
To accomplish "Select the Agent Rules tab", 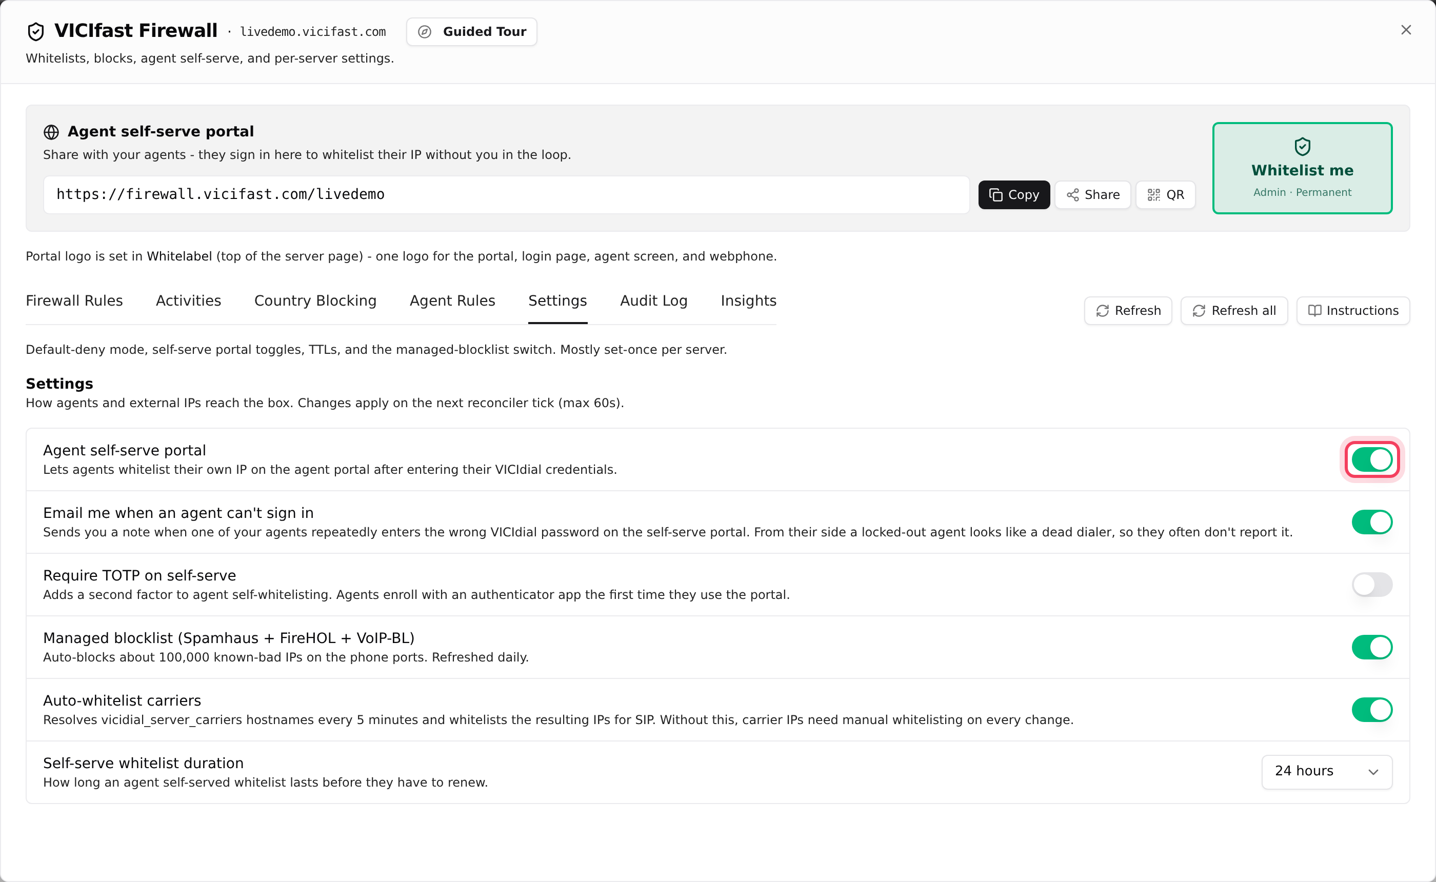I will [452, 300].
